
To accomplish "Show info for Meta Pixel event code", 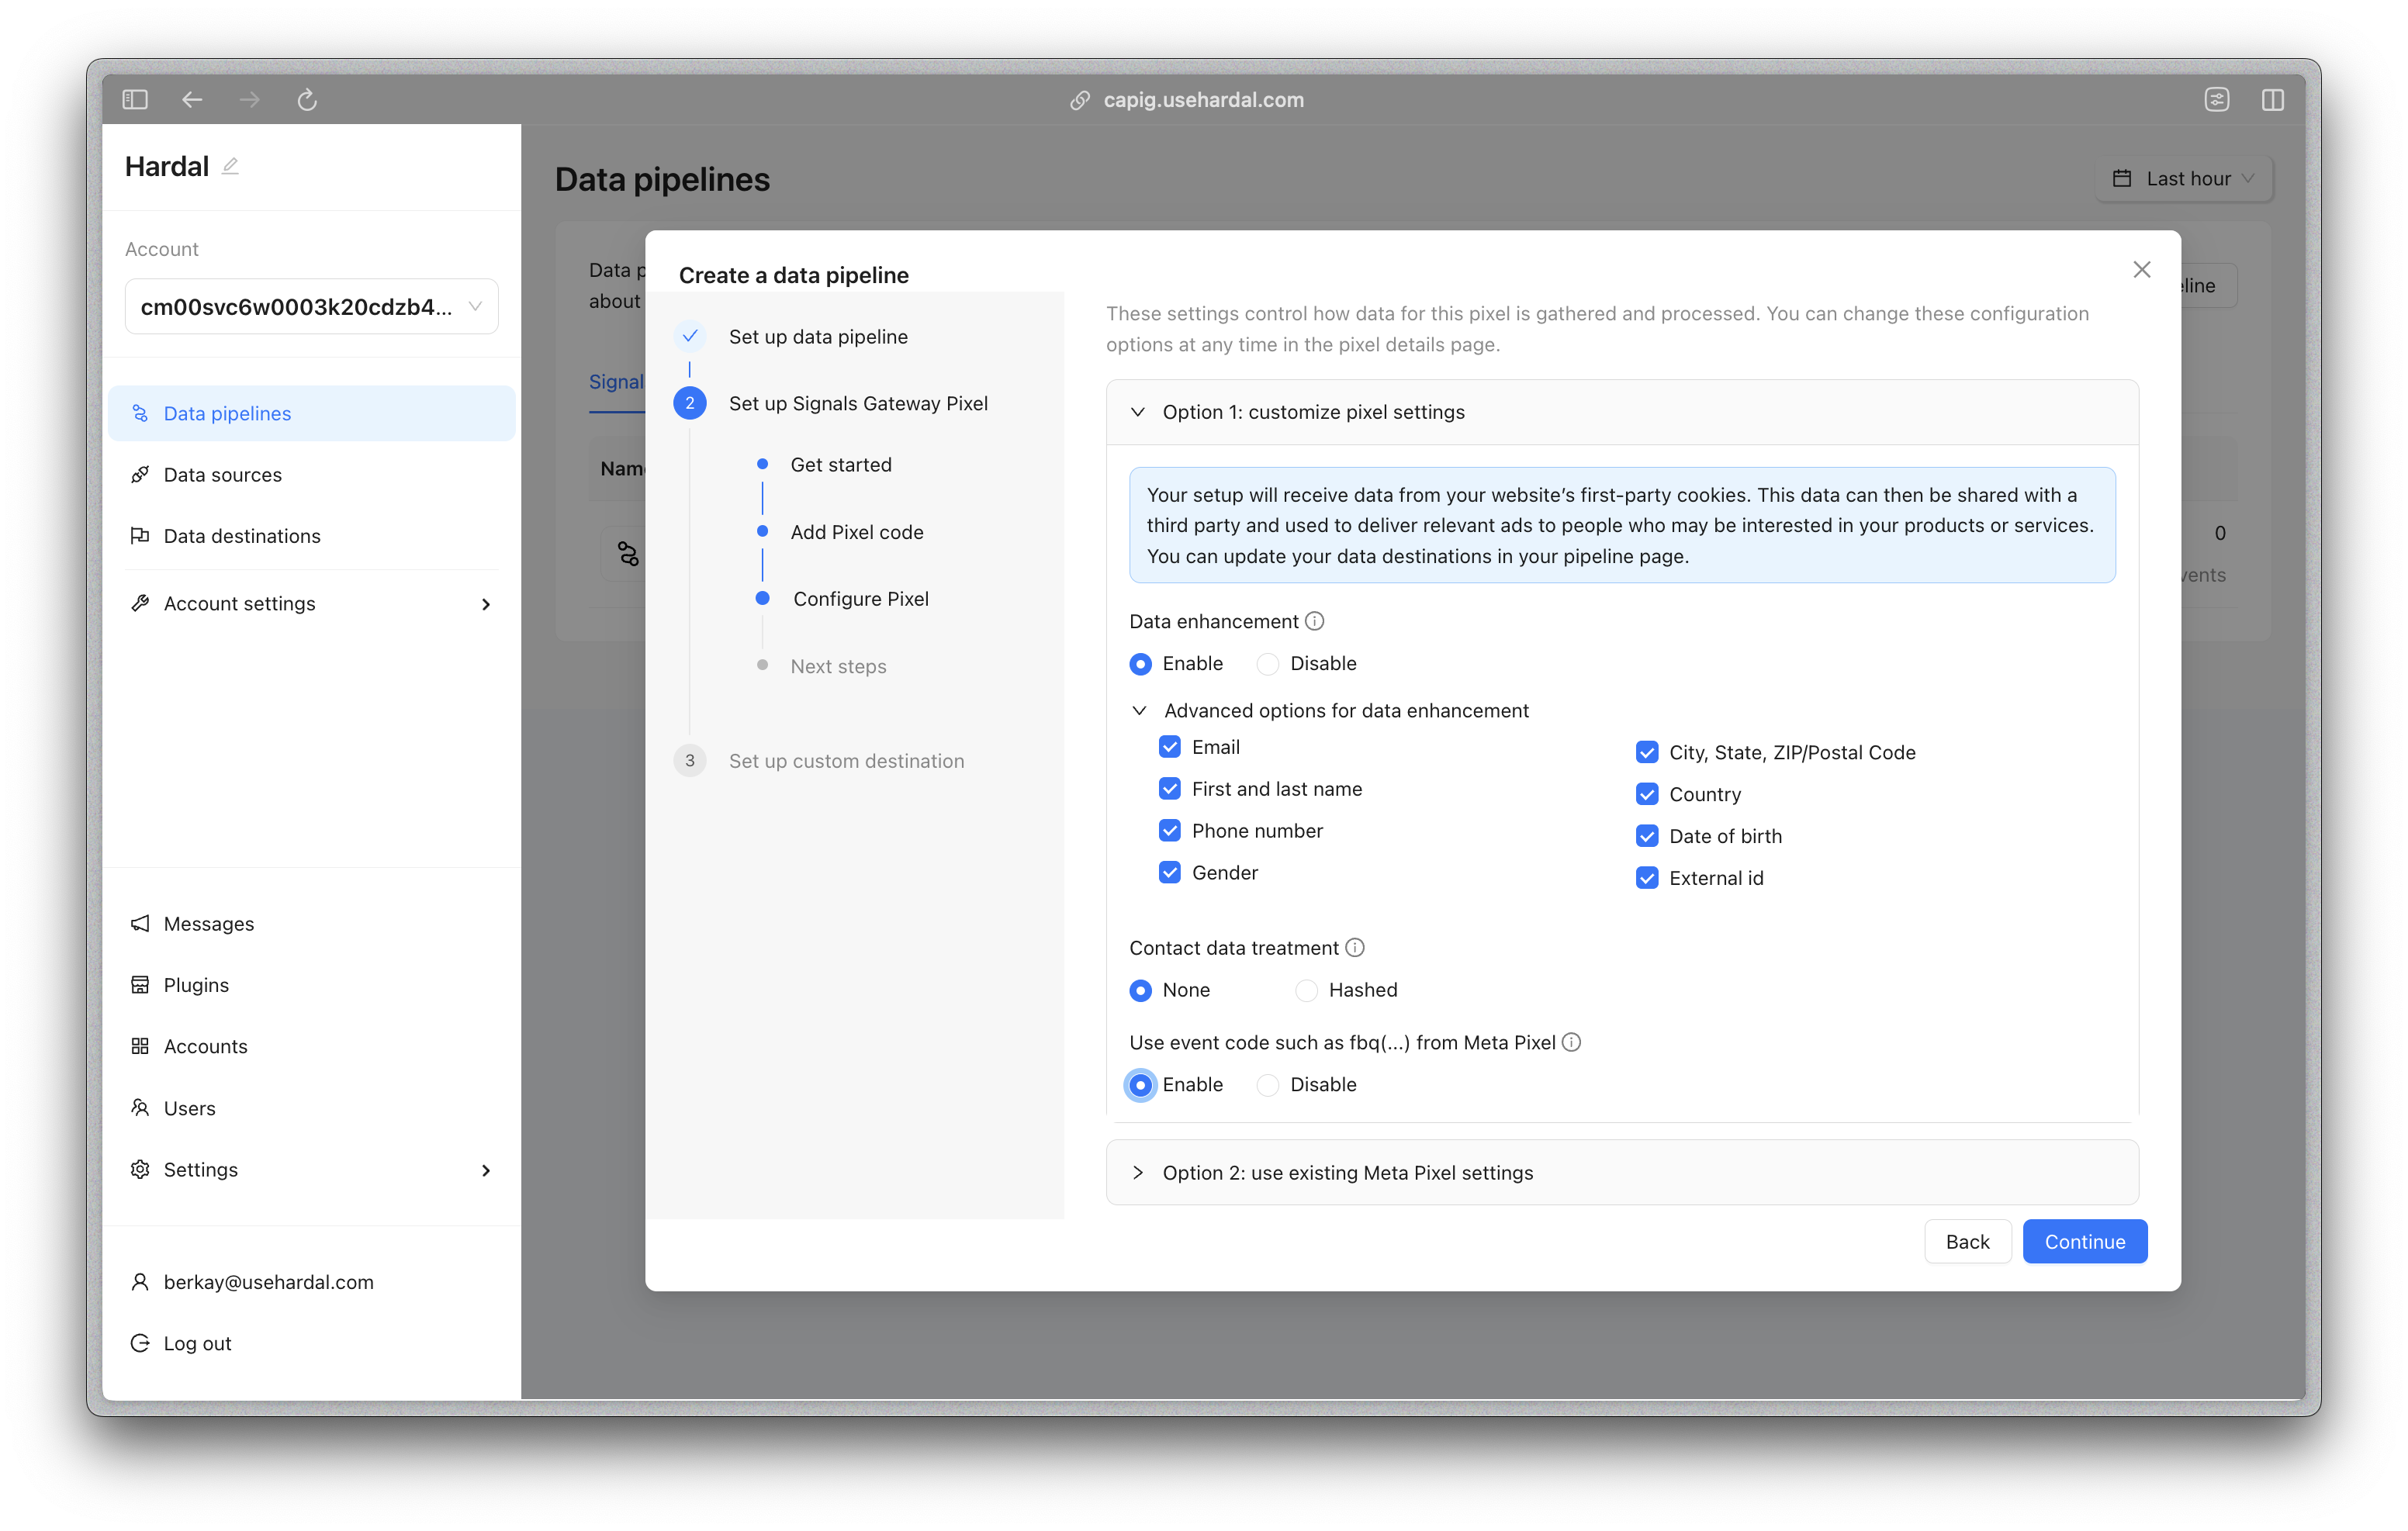I will point(1572,1042).
